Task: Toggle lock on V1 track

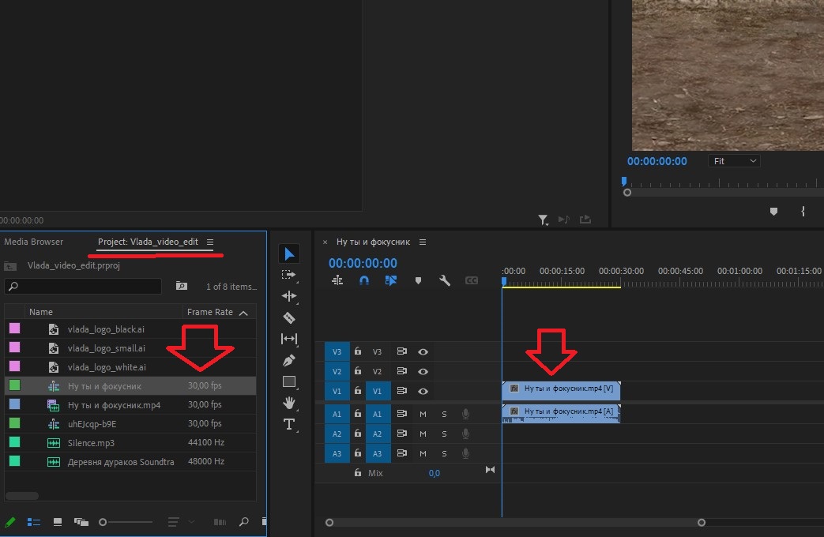Action: tap(358, 391)
